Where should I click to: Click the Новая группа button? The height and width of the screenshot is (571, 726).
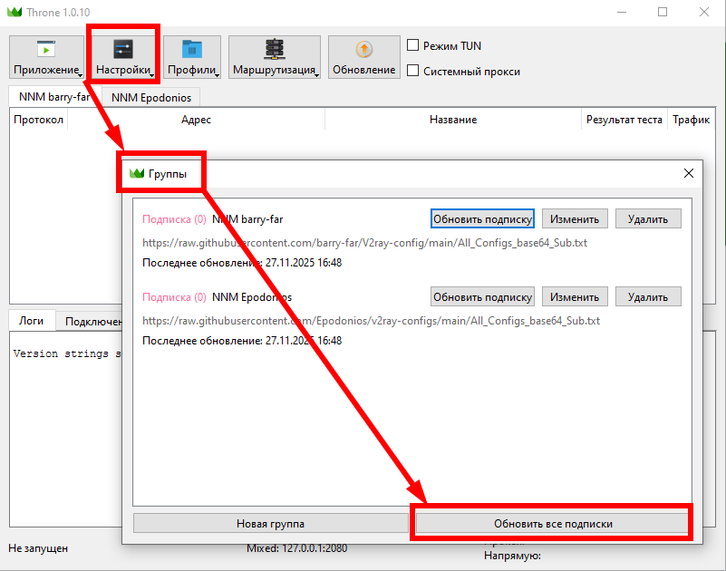tap(270, 523)
